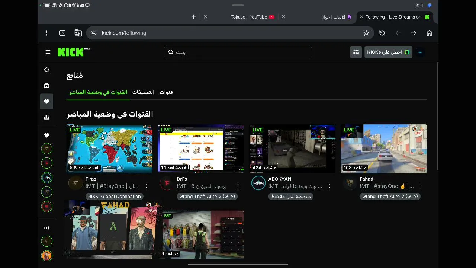
Task: Click the DrFx channel avatar
Action: (x=167, y=183)
